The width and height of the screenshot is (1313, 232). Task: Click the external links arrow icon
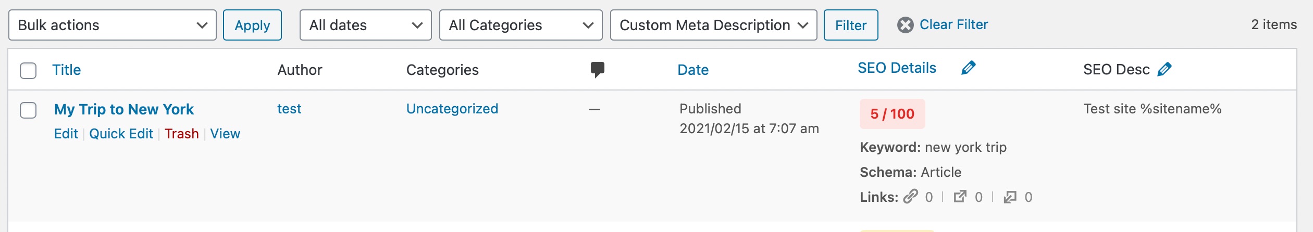point(960,197)
